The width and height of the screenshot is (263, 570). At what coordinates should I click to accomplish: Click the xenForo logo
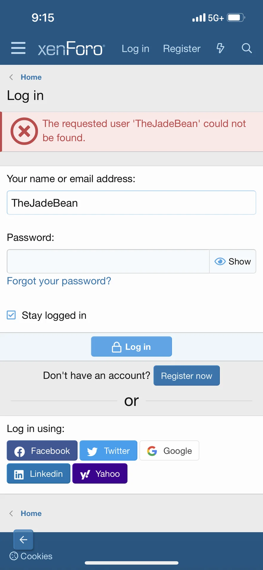click(x=71, y=49)
